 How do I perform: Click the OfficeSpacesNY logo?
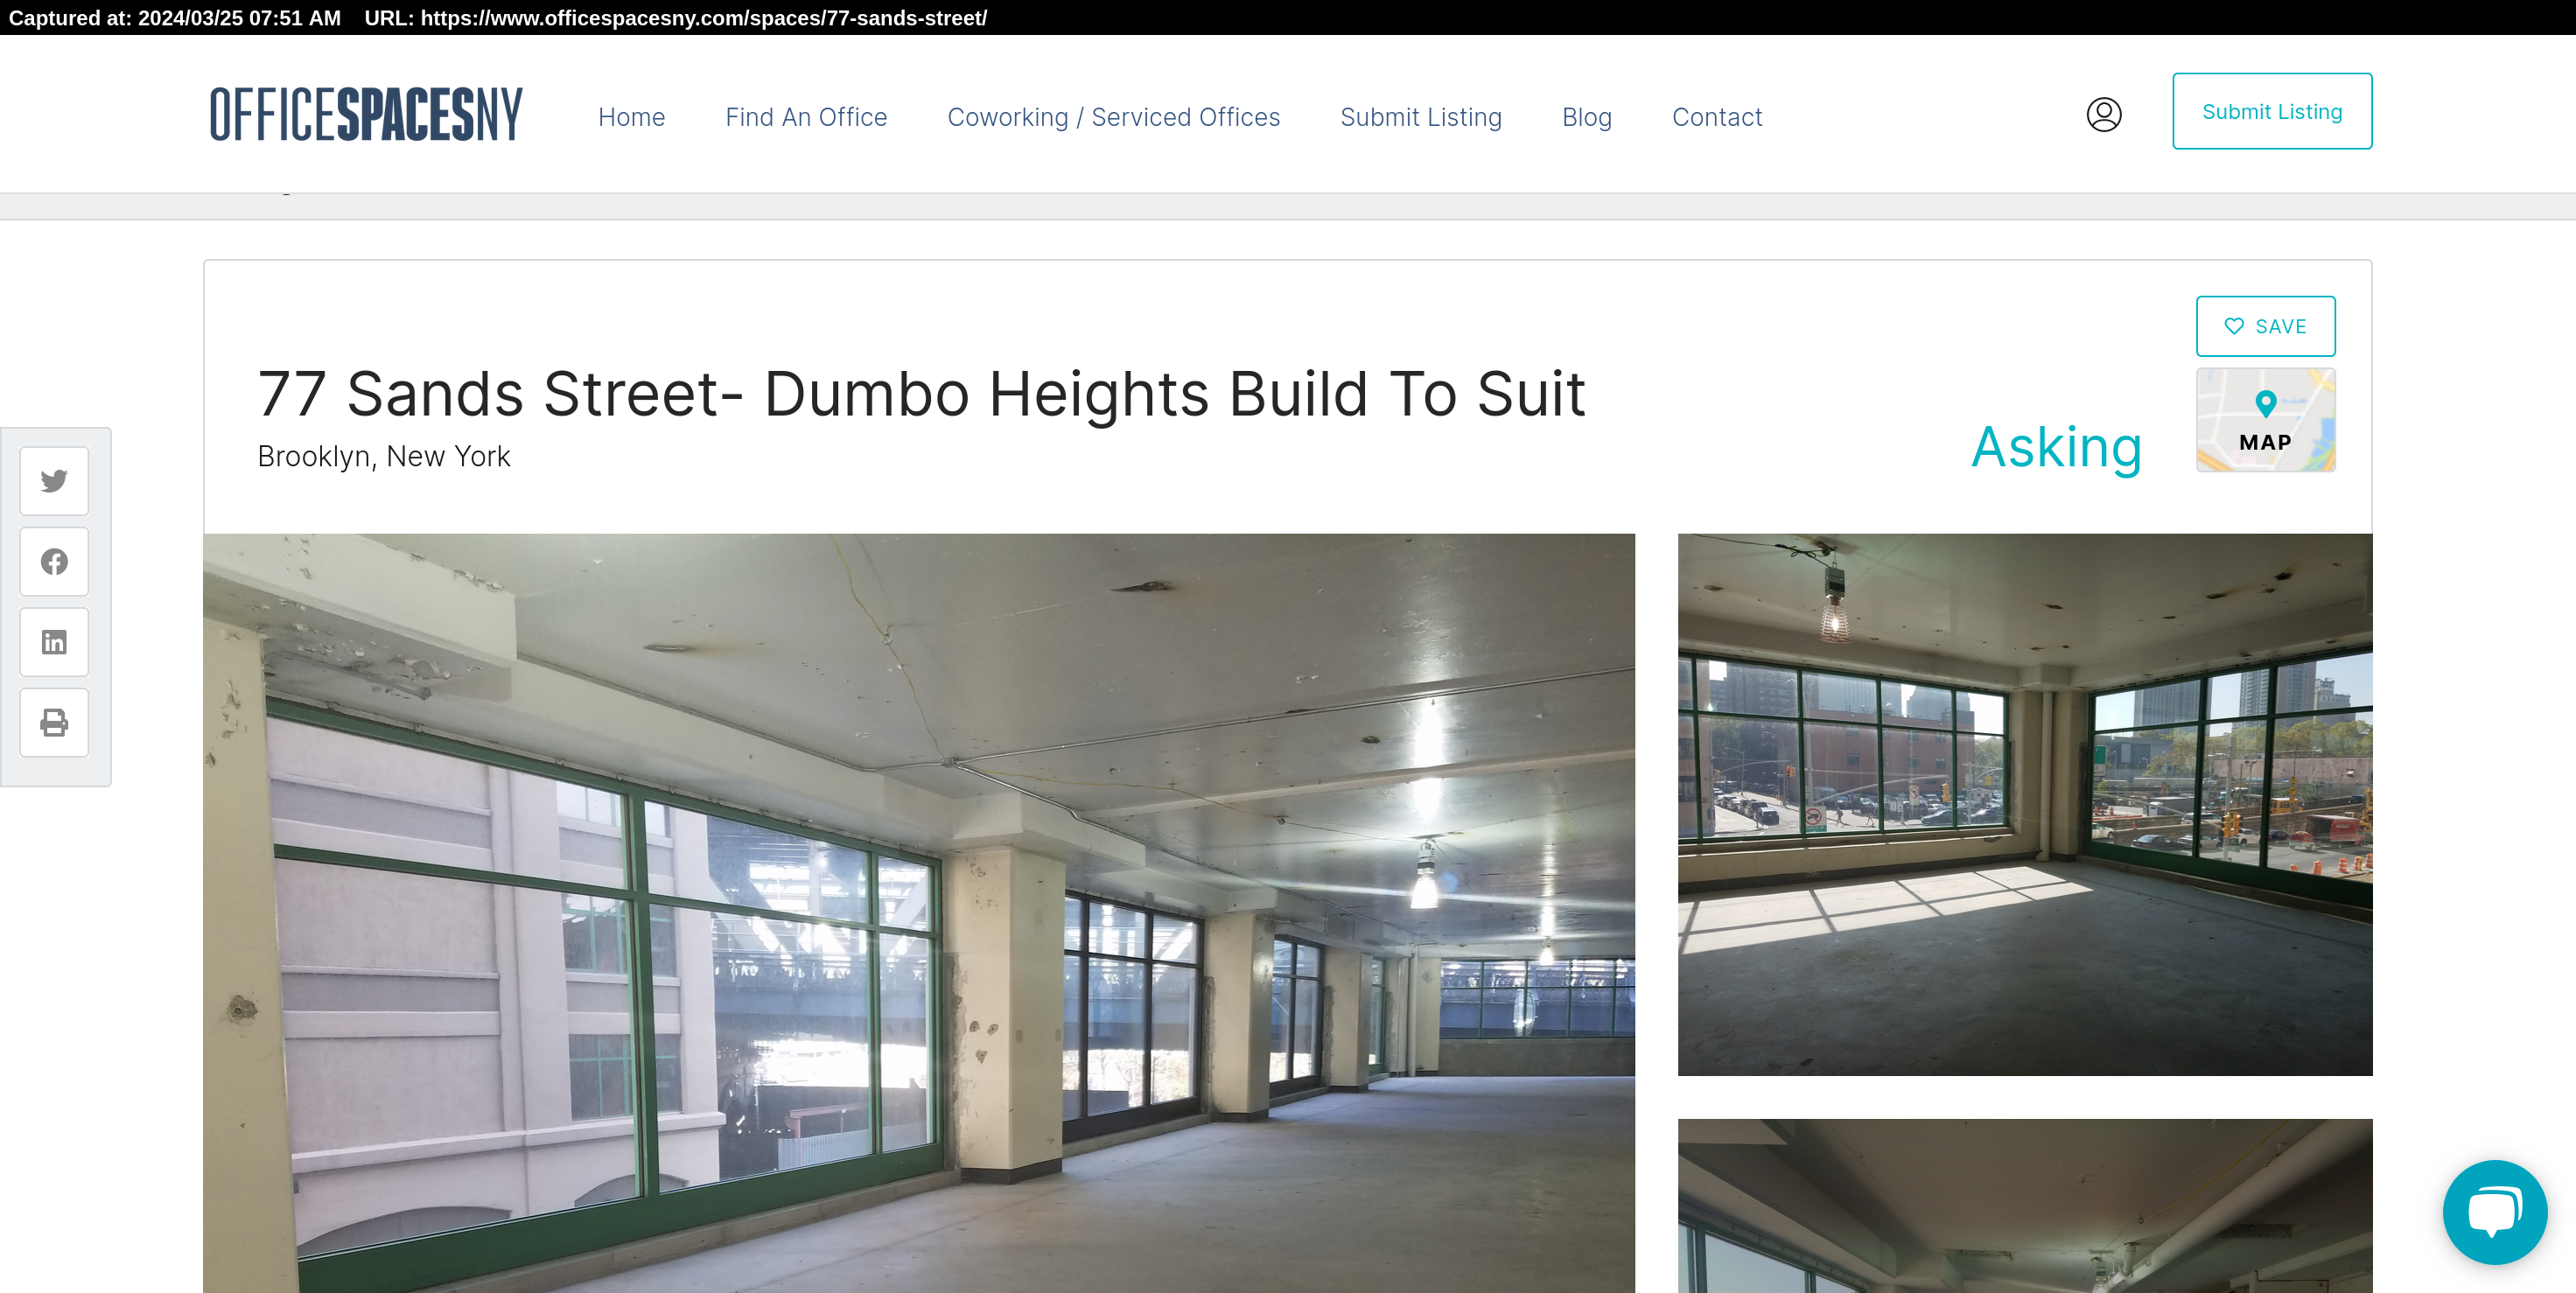pos(366,113)
